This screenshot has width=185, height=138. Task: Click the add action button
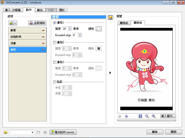[13, 23]
